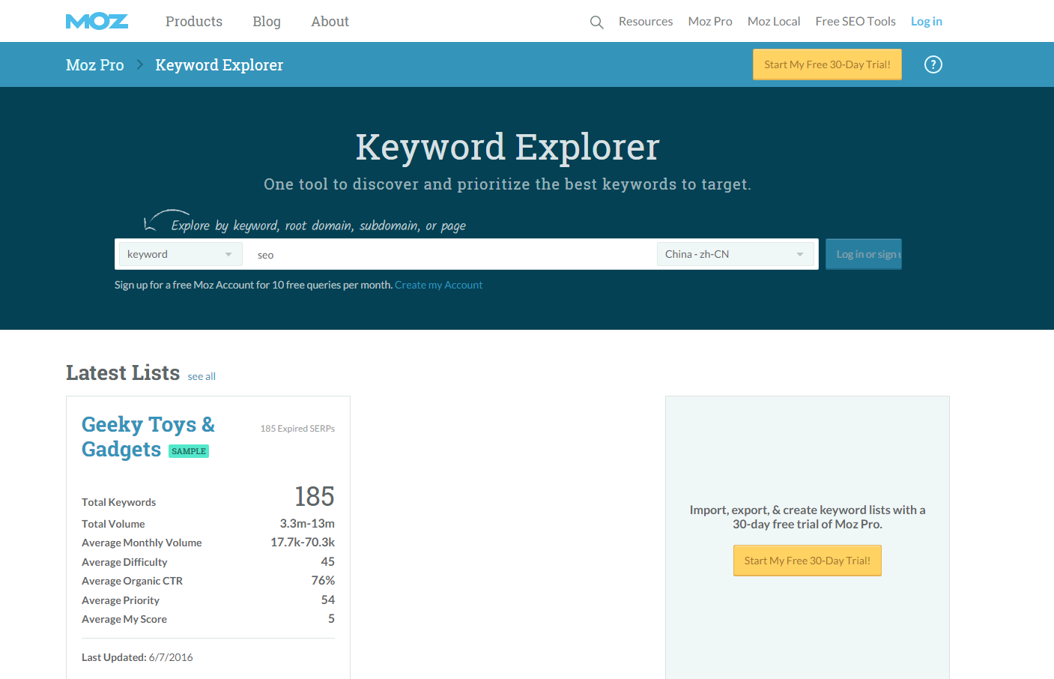
Task: Click the breadcrumb chevron after Moz Pro
Action: 139,65
